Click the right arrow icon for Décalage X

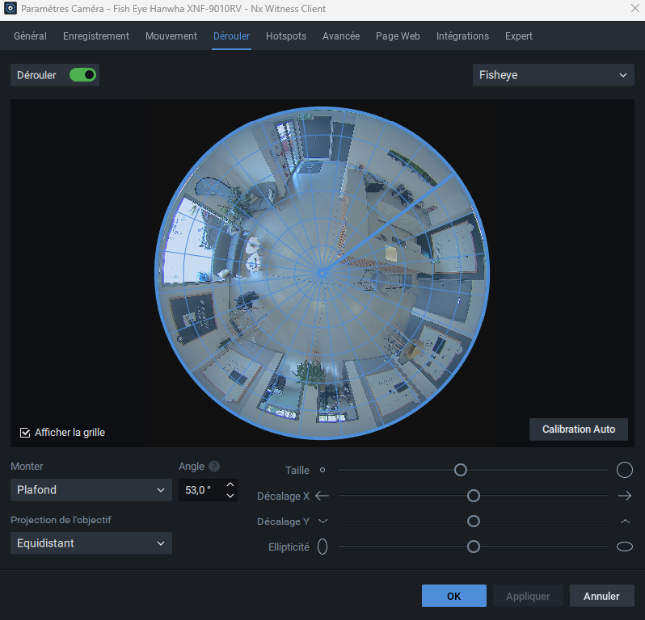click(624, 496)
